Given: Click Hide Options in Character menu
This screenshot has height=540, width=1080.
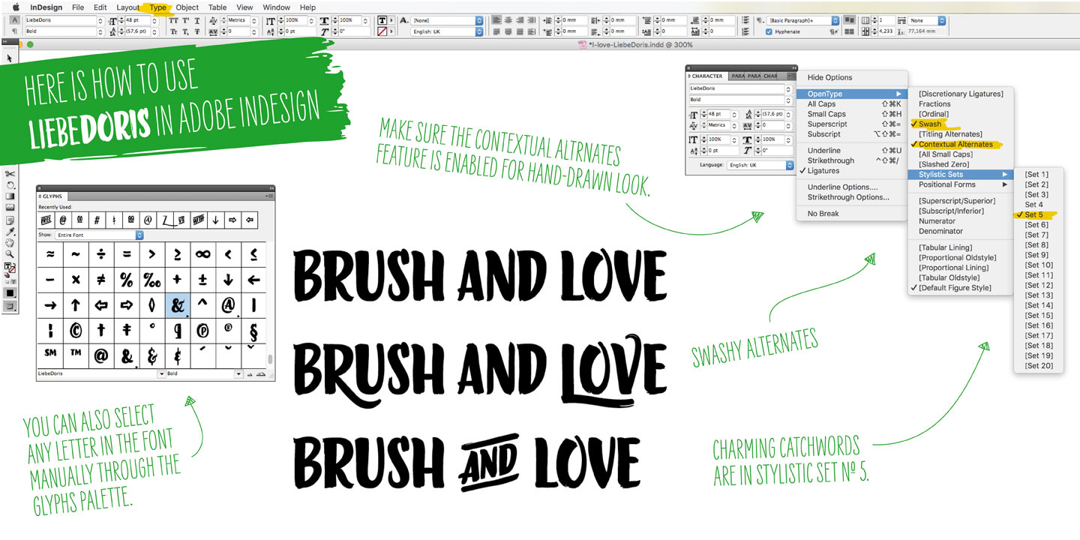Looking at the screenshot, I should (829, 77).
